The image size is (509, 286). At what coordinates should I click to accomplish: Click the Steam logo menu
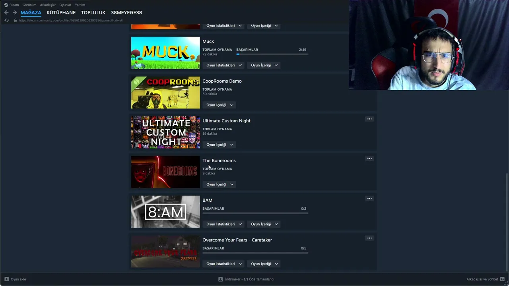point(11,5)
